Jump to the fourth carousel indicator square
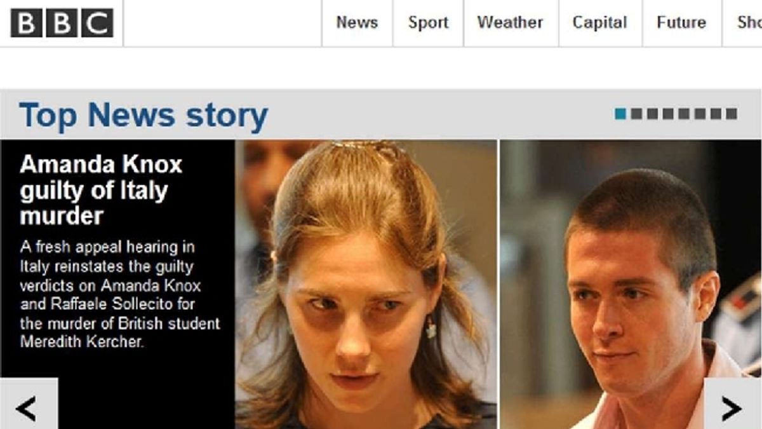Image resolution: width=762 pixels, height=429 pixels. (668, 114)
